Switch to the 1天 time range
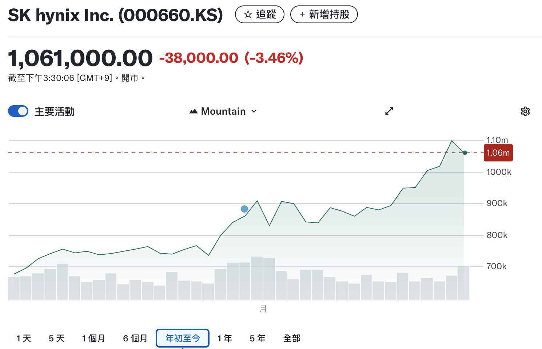The height and width of the screenshot is (349, 542). pyautogui.click(x=24, y=338)
